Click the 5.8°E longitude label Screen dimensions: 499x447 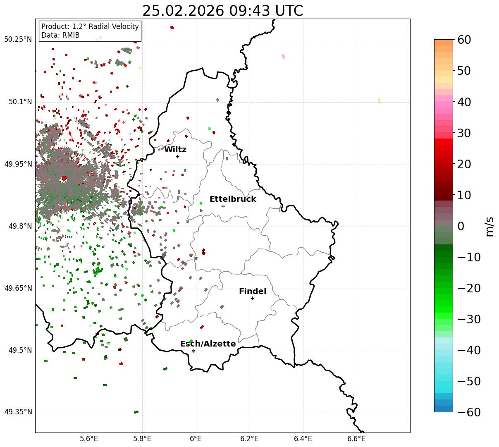click(142, 438)
